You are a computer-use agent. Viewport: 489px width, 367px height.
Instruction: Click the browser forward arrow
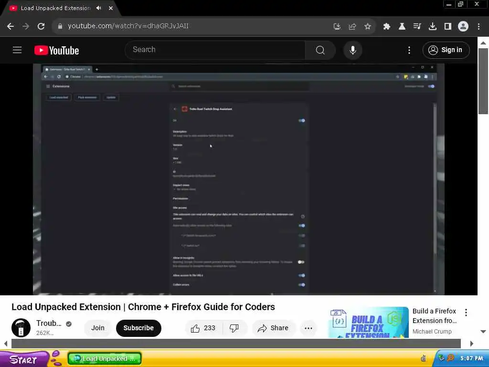[x=26, y=26]
